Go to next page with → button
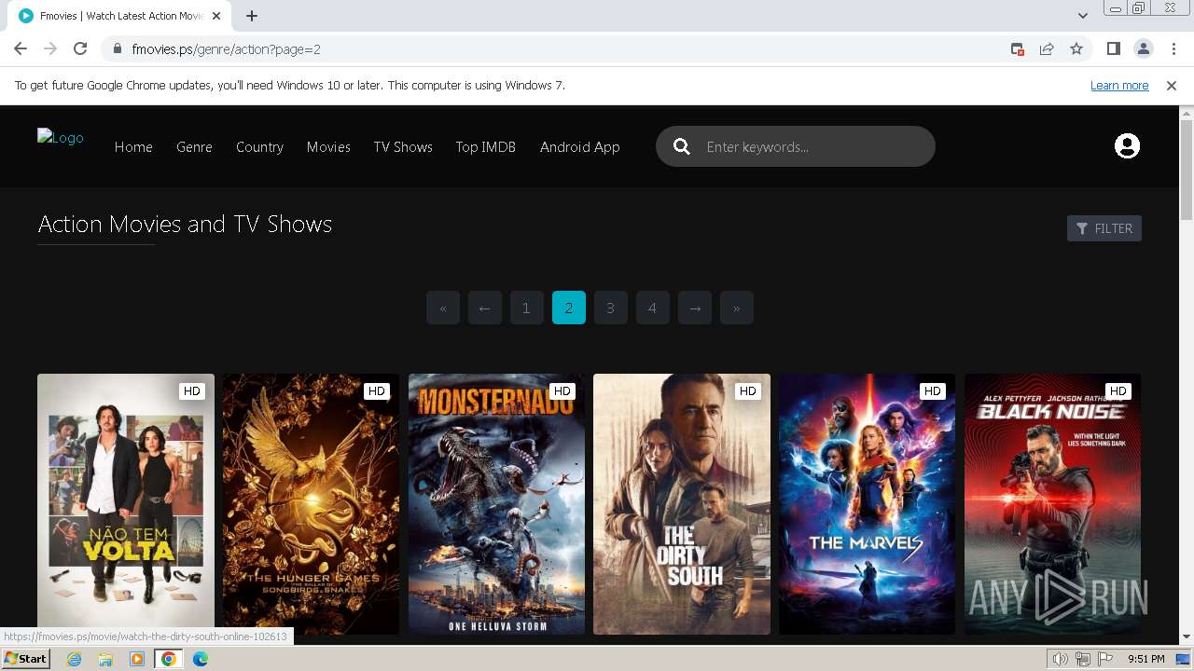 [x=695, y=308]
